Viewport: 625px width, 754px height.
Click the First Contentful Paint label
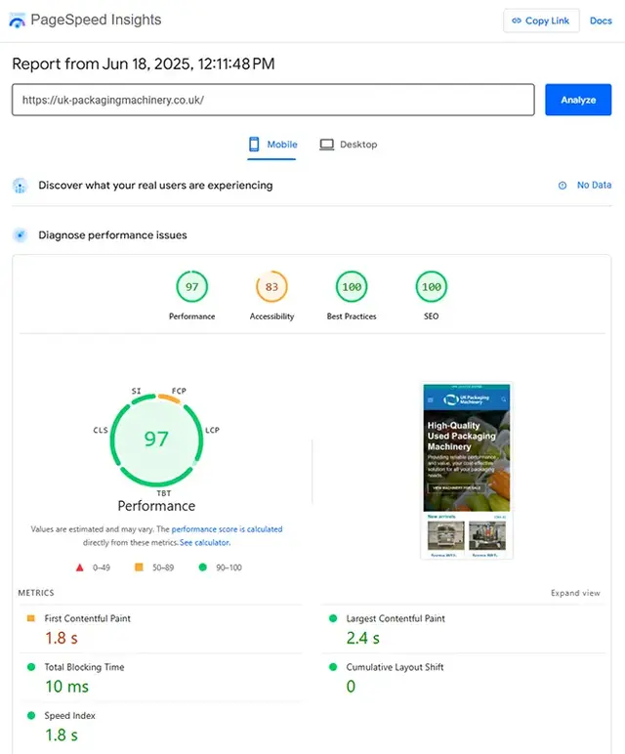[x=88, y=618]
